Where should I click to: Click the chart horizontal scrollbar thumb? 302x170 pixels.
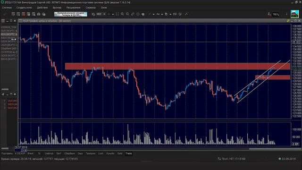click(x=275, y=149)
